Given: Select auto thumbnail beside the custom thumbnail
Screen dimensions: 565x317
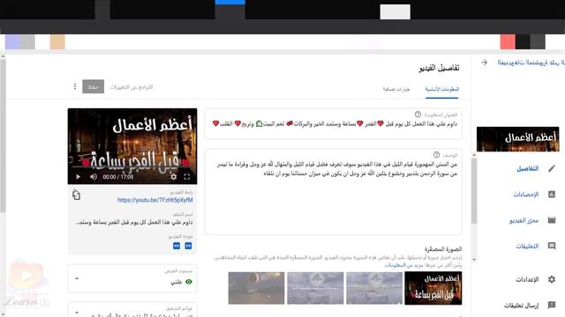Looking at the screenshot, I should click(374, 288).
